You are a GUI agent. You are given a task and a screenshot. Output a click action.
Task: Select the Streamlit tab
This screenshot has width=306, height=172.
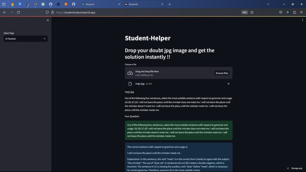point(144,4)
